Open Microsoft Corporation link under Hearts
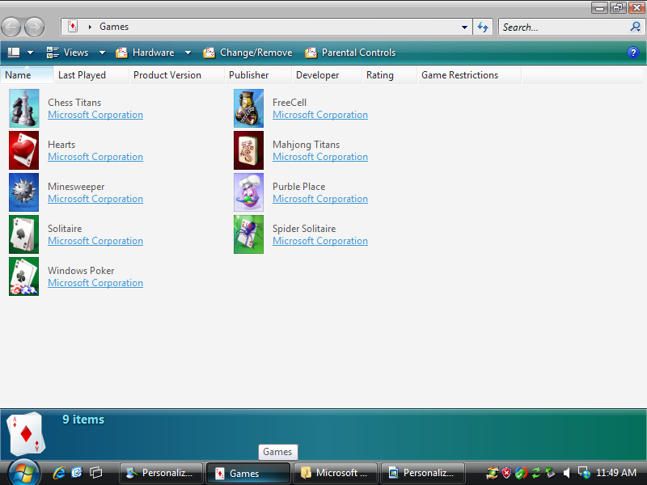Viewport: 647px width, 485px height. click(95, 157)
